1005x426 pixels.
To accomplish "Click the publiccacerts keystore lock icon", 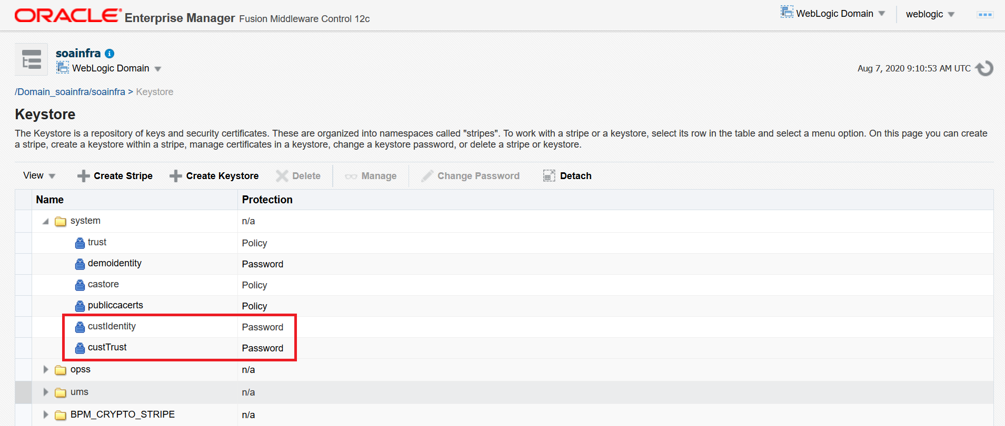I will [x=79, y=306].
